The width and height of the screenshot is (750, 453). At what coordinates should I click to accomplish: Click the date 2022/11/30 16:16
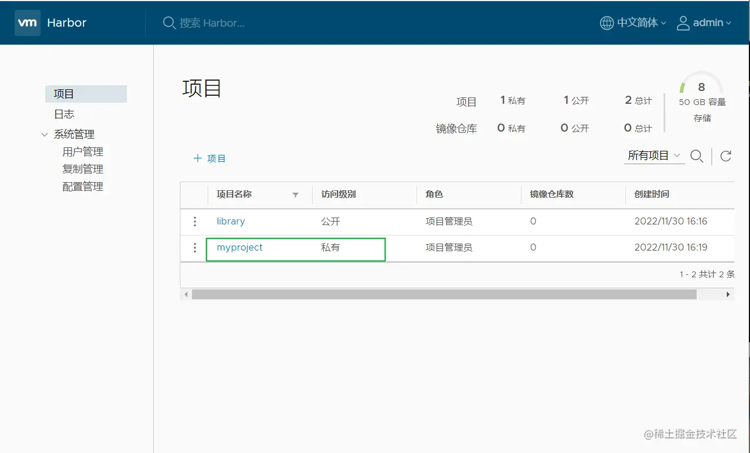(x=671, y=221)
